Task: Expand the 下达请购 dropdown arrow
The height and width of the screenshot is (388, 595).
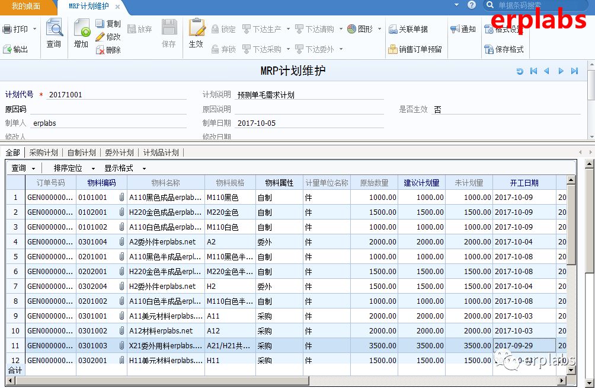Action: (341, 29)
